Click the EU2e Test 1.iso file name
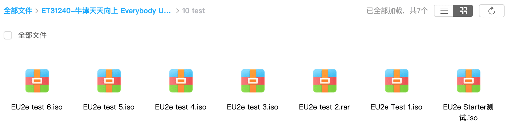 pyautogui.click(x=396, y=107)
